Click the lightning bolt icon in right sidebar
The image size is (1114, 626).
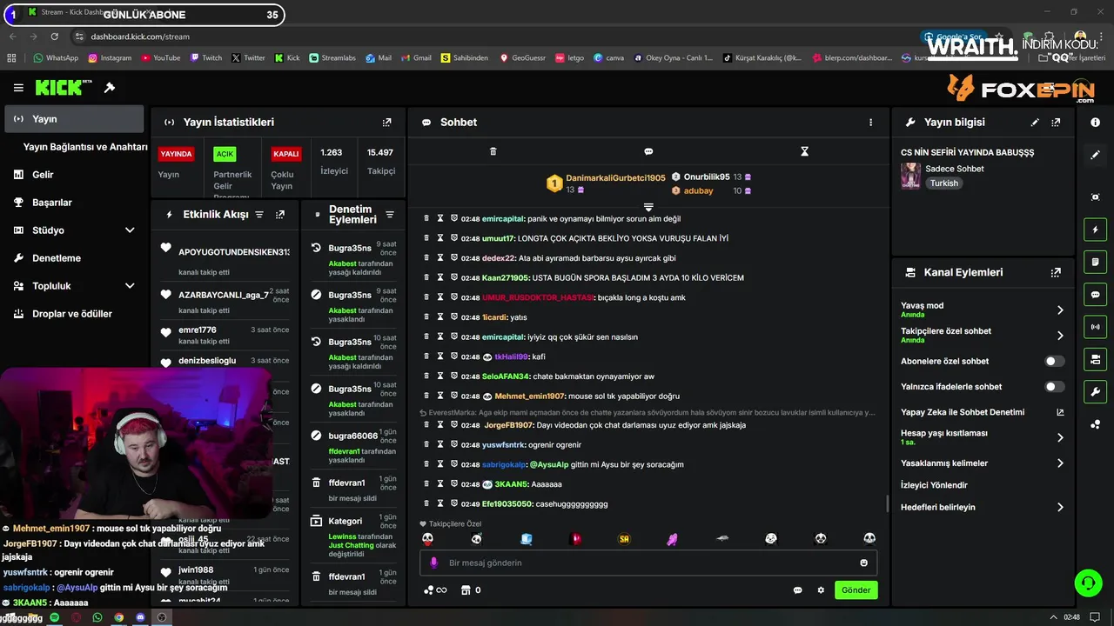(x=1095, y=230)
